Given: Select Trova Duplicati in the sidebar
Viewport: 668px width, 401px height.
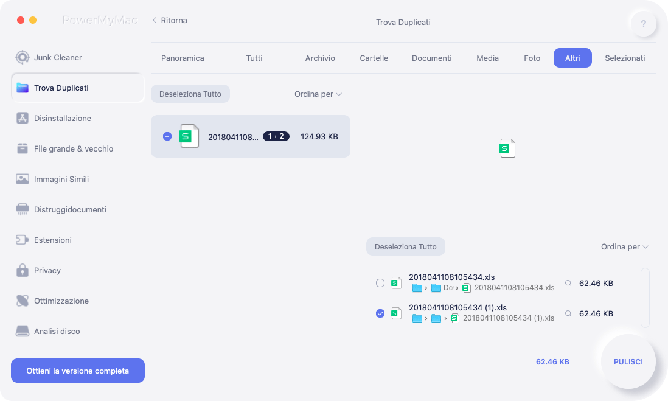Looking at the screenshot, I should point(77,88).
